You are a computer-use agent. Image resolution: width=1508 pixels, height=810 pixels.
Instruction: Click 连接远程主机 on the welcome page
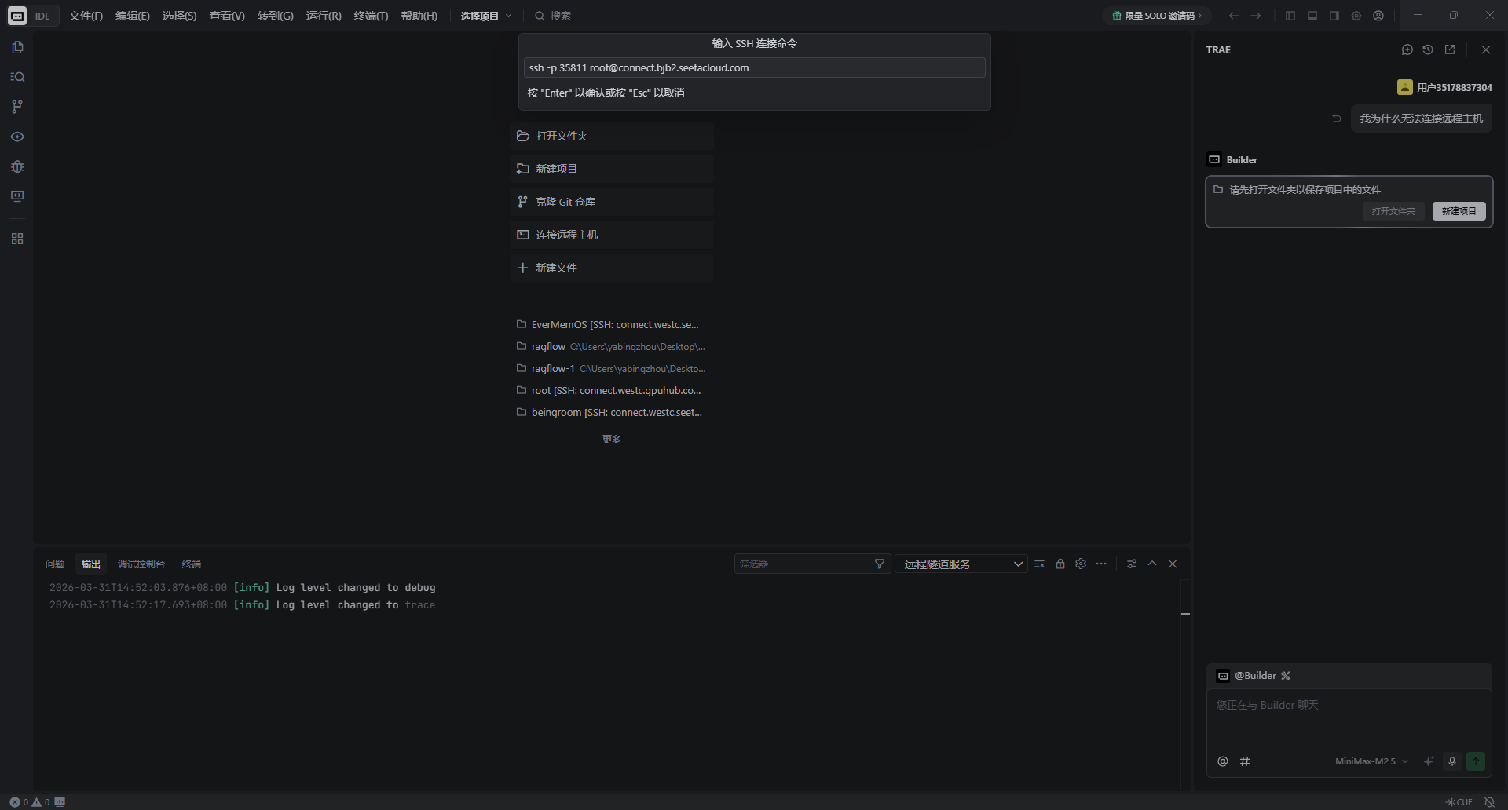(566, 235)
